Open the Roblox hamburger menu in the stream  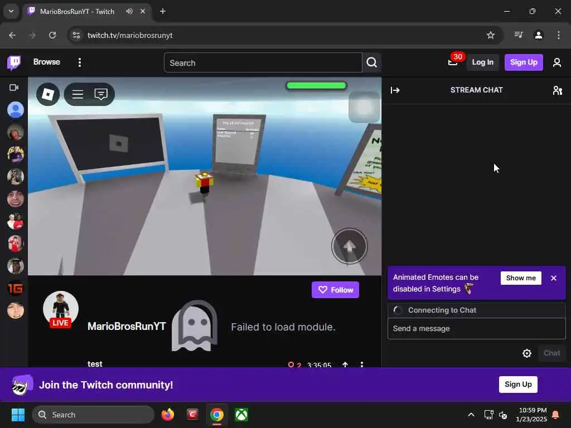[x=78, y=94]
